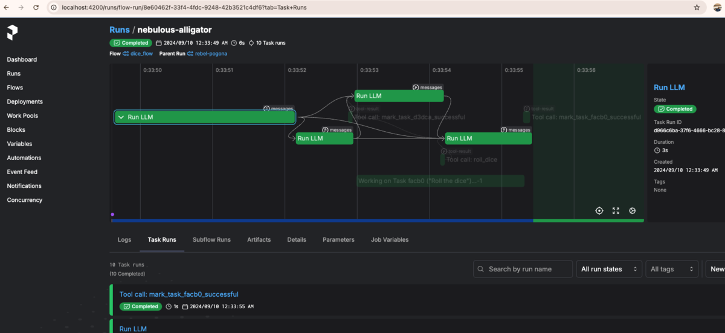Open the Parameters tab

[338, 240]
